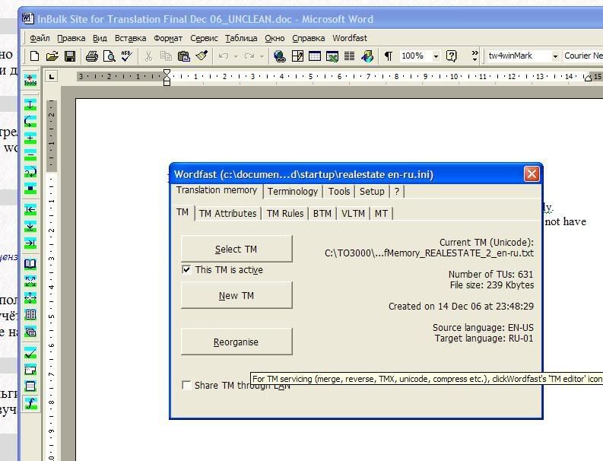This screenshot has width=603, height=461.
Task: Insert hyperlink using globe icon
Action: (x=279, y=56)
